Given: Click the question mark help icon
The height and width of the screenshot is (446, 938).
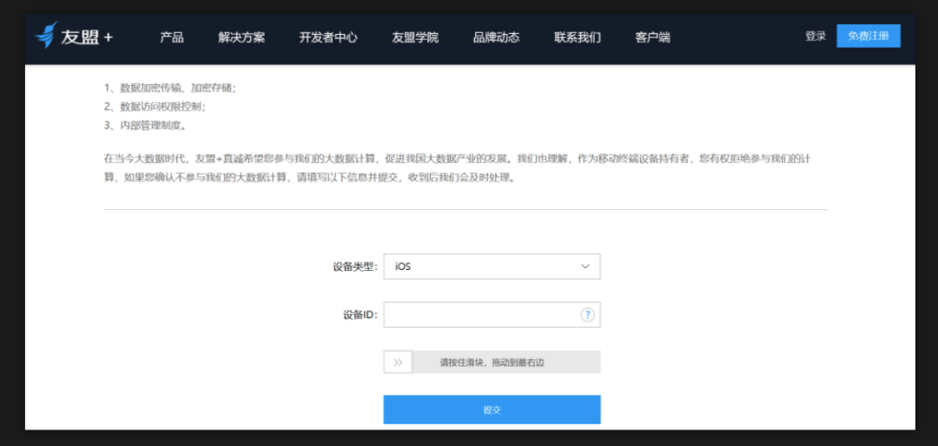Looking at the screenshot, I should pos(587,314).
